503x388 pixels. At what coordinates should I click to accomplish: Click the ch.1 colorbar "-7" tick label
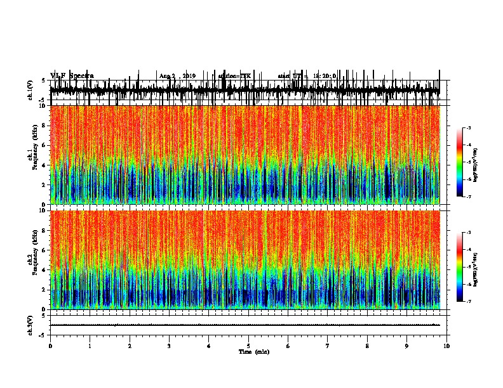pos(469,197)
